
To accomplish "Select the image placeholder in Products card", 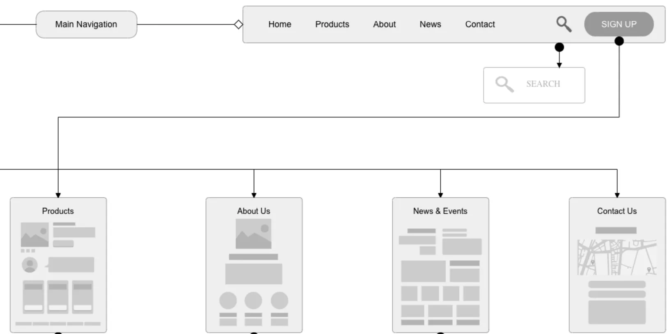I will (34, 235).
